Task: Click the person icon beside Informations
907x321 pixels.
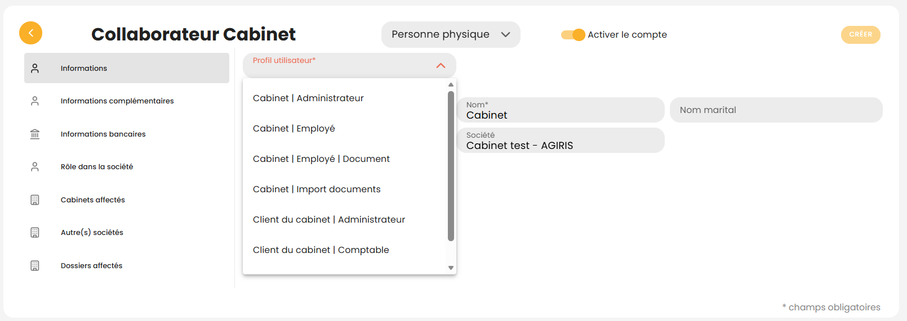Action: click(x=35, y=68)
